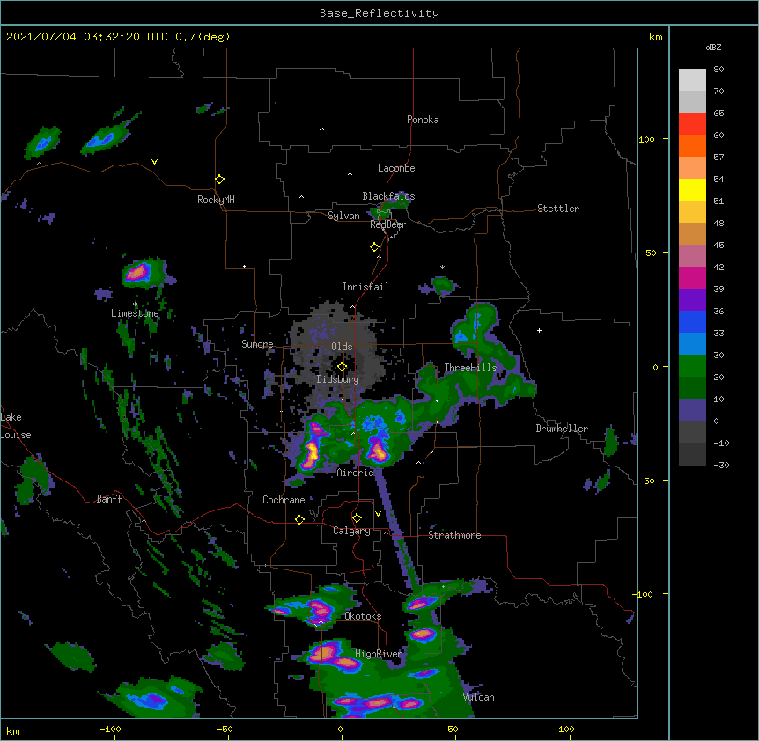
Task: Click the 80 value in the dBZ legend
Action: point(718,70)
